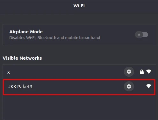Click empty area below UKK-Paket3 row

[x=79, y=107]
